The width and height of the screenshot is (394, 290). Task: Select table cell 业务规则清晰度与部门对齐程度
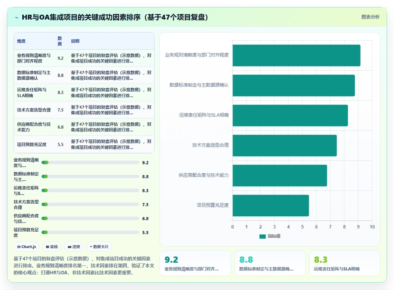point(34,58)
